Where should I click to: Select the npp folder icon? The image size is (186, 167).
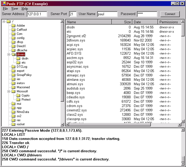coord(13,108)
